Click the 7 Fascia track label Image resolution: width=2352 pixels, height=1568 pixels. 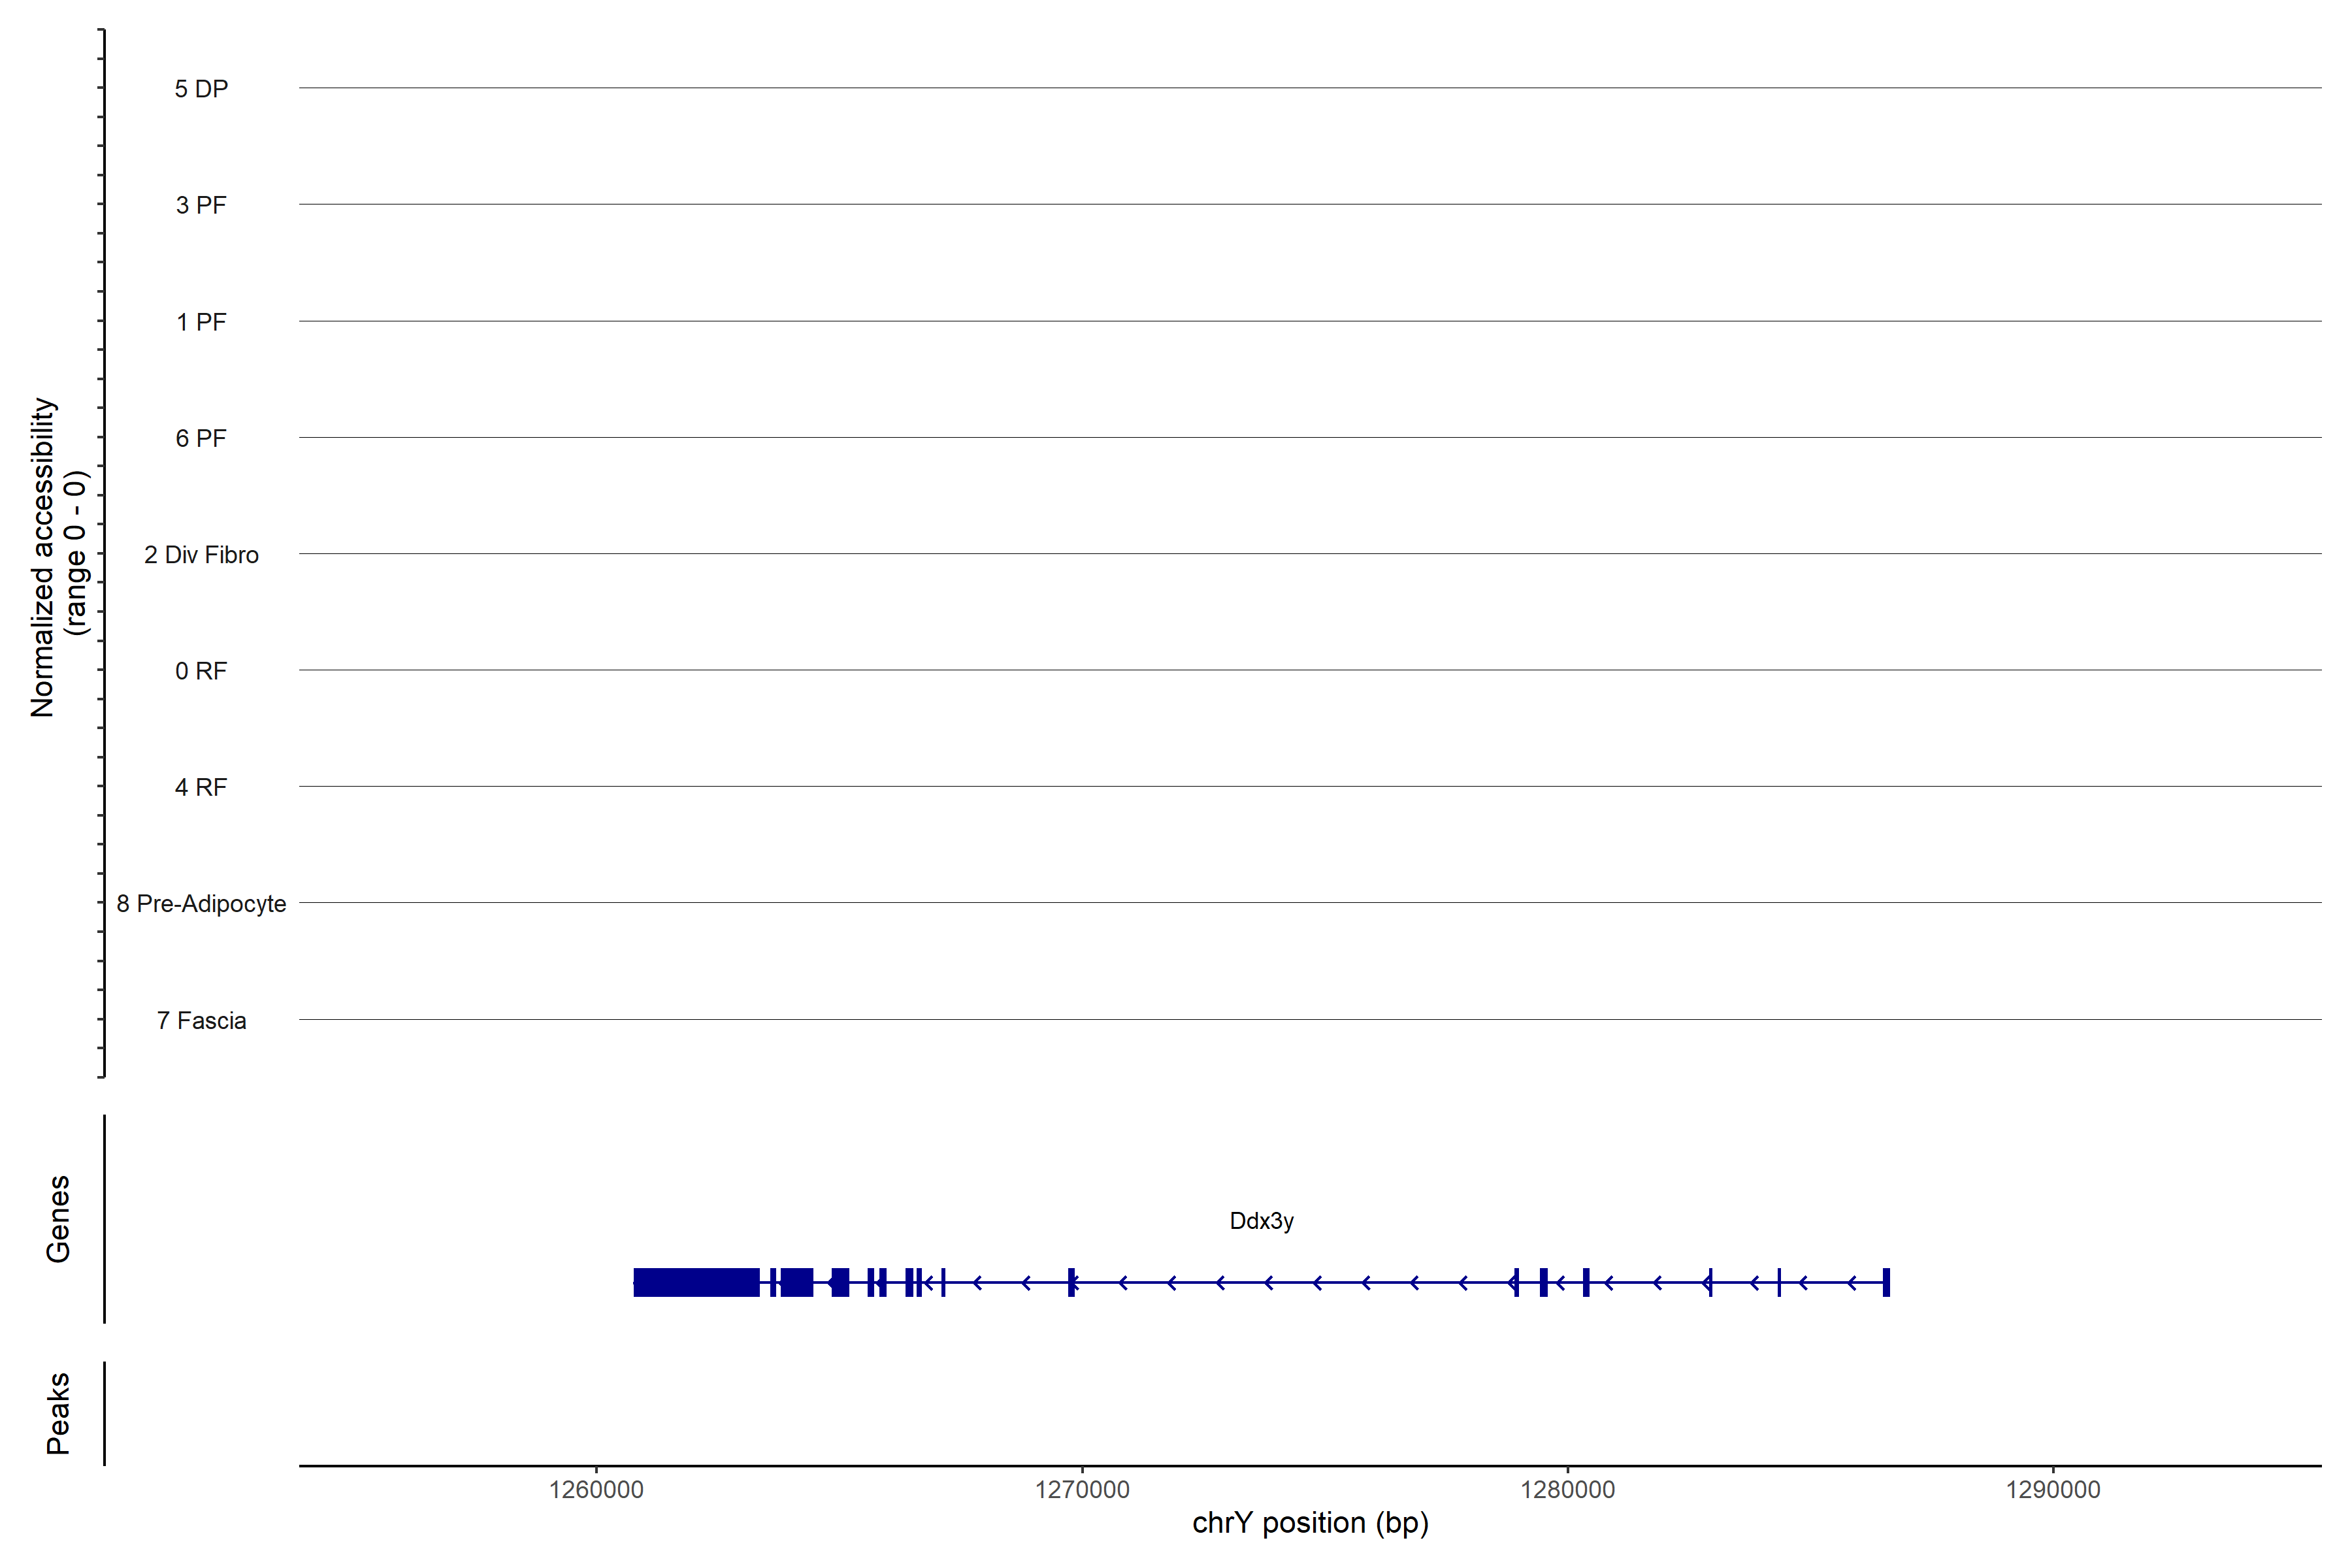coord(201,1021)
